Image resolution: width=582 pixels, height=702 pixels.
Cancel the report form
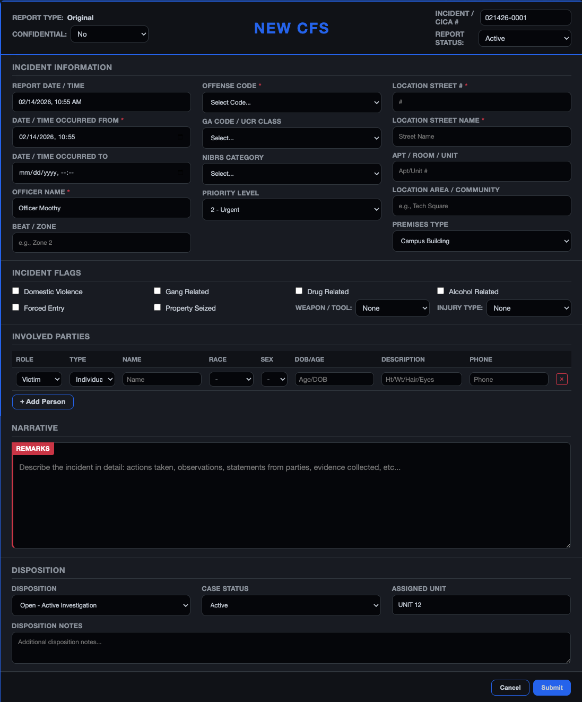coord(510,687)
